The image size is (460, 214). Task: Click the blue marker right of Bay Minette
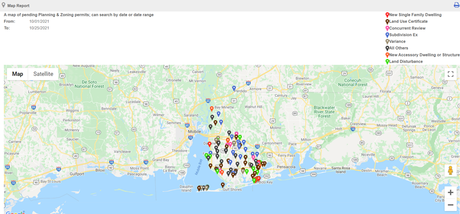point(219,114)
